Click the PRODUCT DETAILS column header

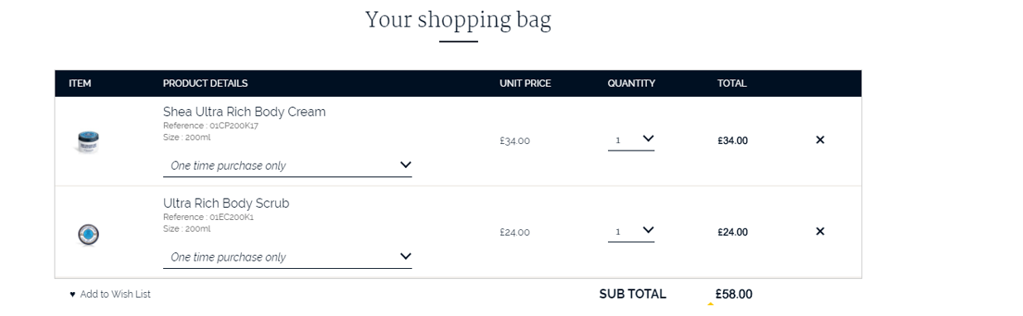[205, 84]
